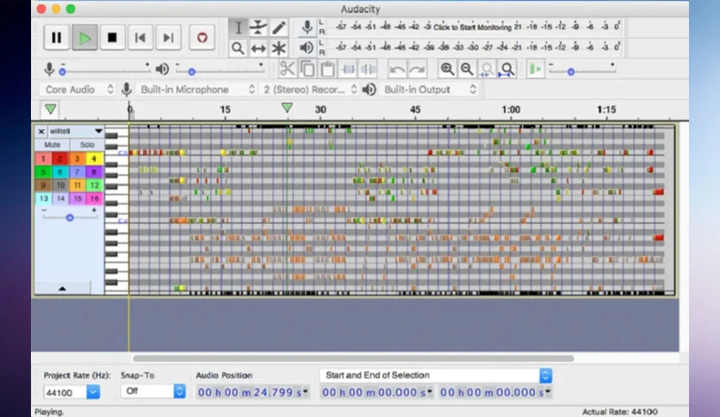The image size is (720, 417).
Task: Zoom out with the minus magnifier
Action: [467, 69]
